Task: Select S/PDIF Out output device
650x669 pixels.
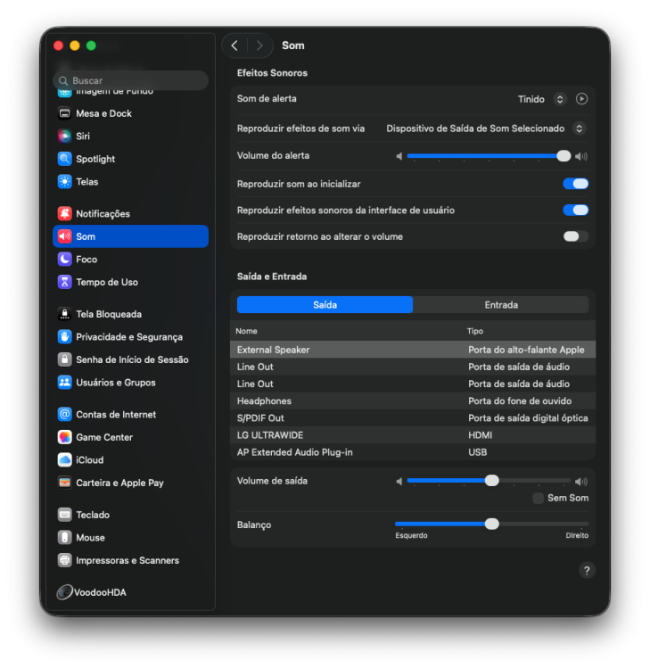Action: click(413, 417)
